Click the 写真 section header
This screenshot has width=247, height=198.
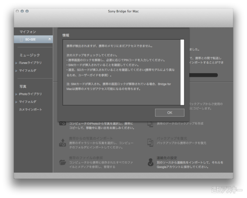(23, 86)
